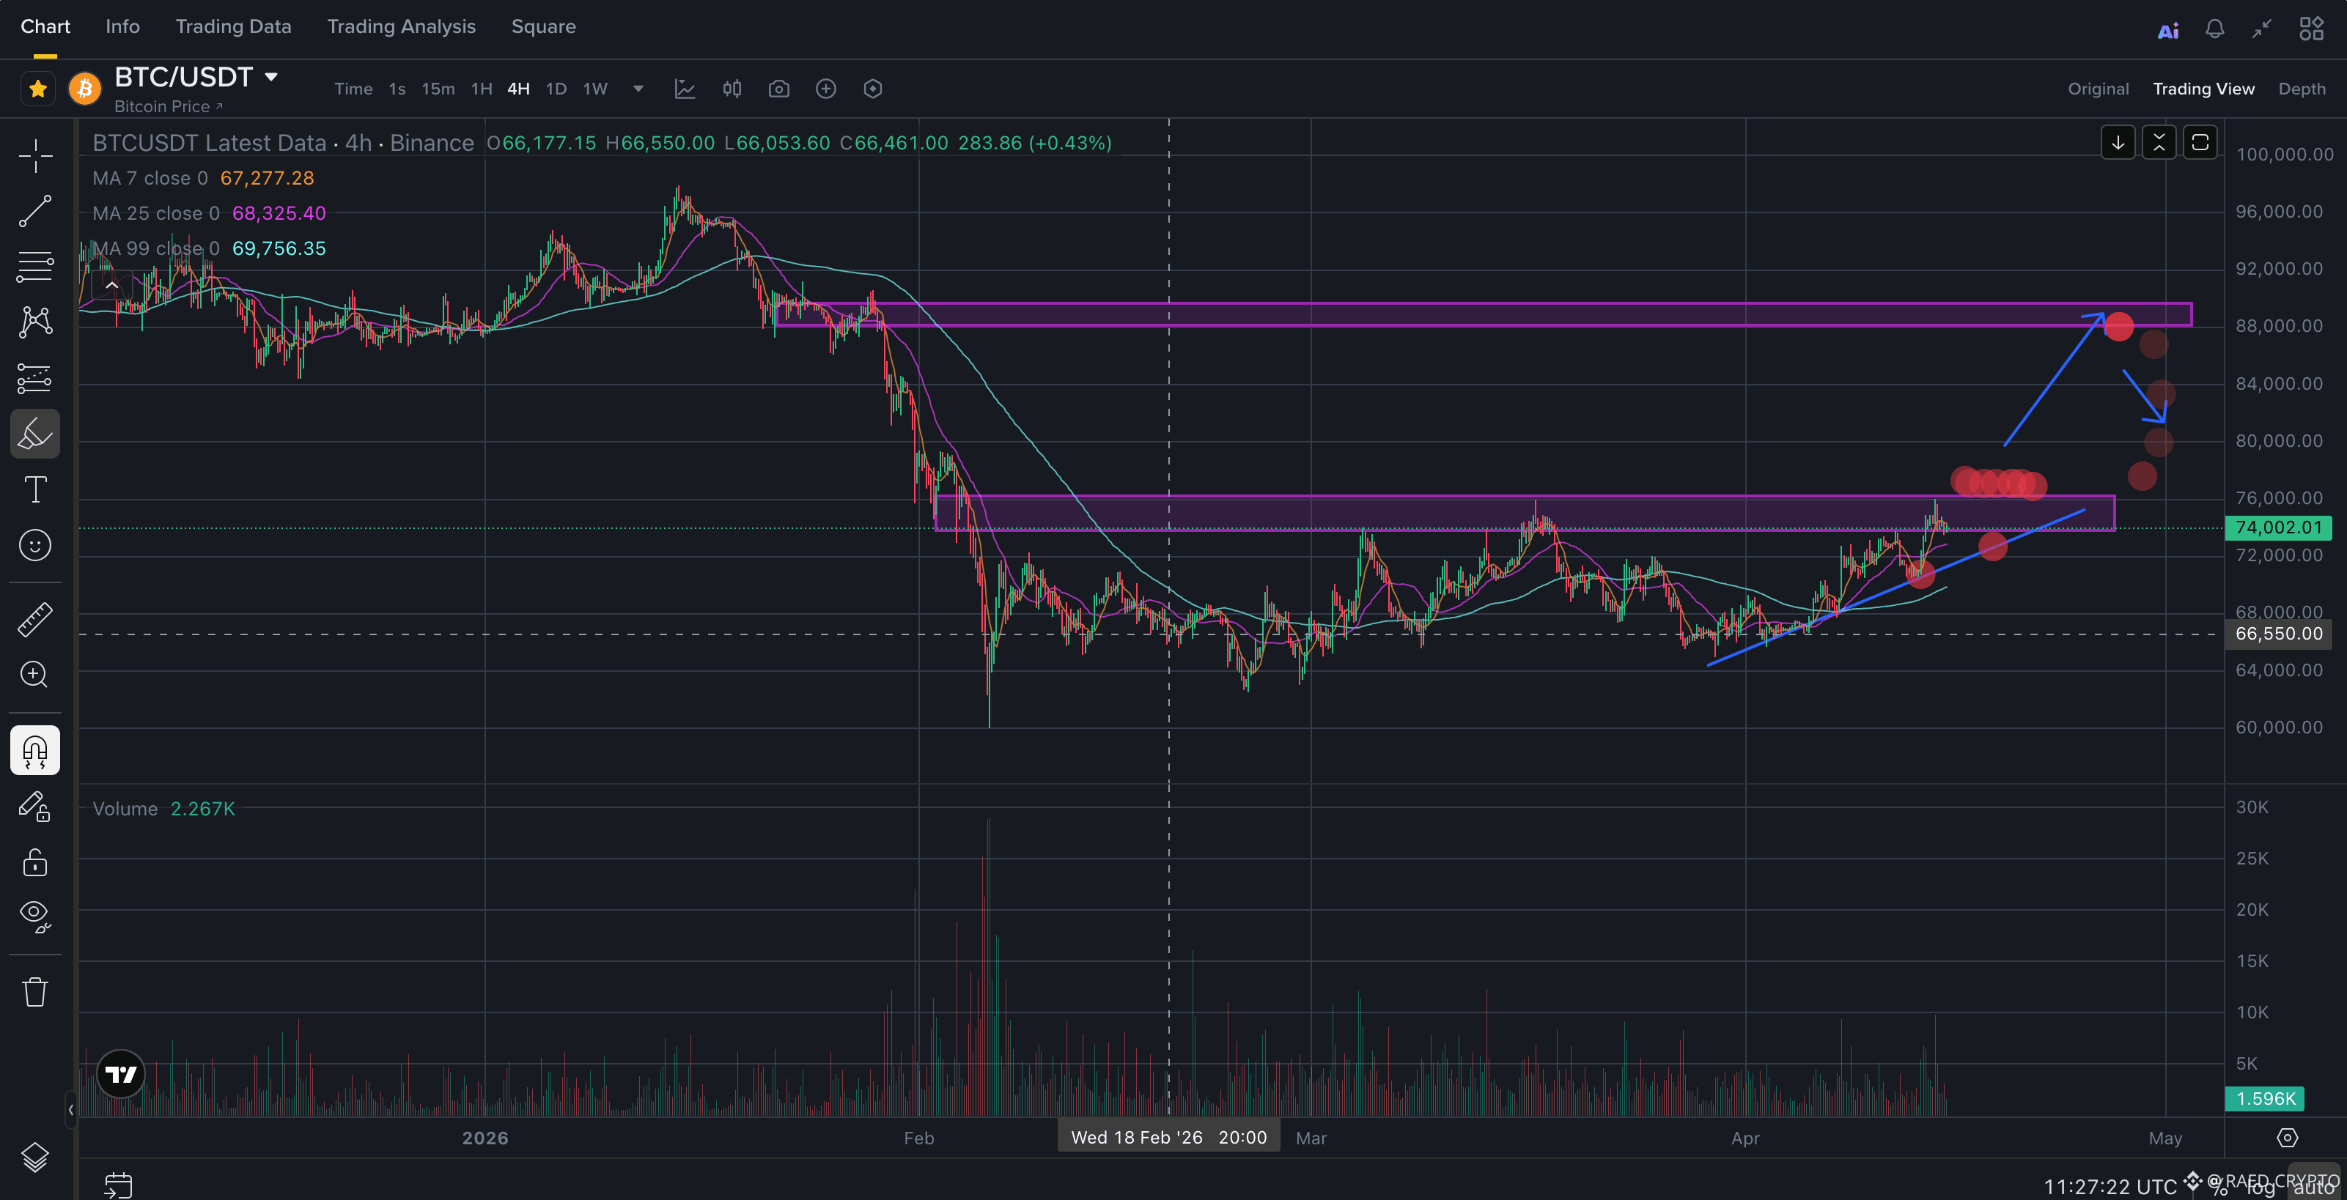Activate the zoom in tool
This screenshot has height=1200, width=2347.
click(35, 675)
